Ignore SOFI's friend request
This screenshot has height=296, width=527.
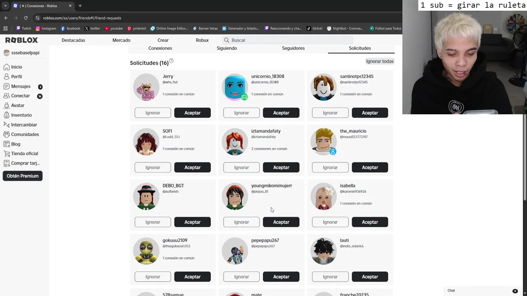click(153, 167)
